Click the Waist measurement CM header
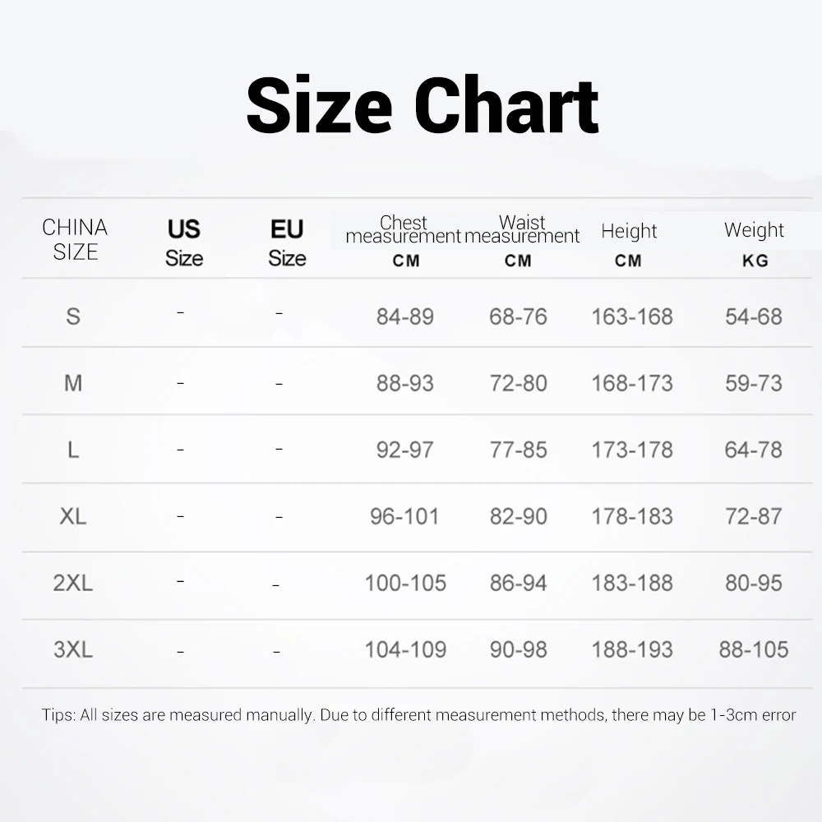 pyautogui.click(x=521, y=241)
